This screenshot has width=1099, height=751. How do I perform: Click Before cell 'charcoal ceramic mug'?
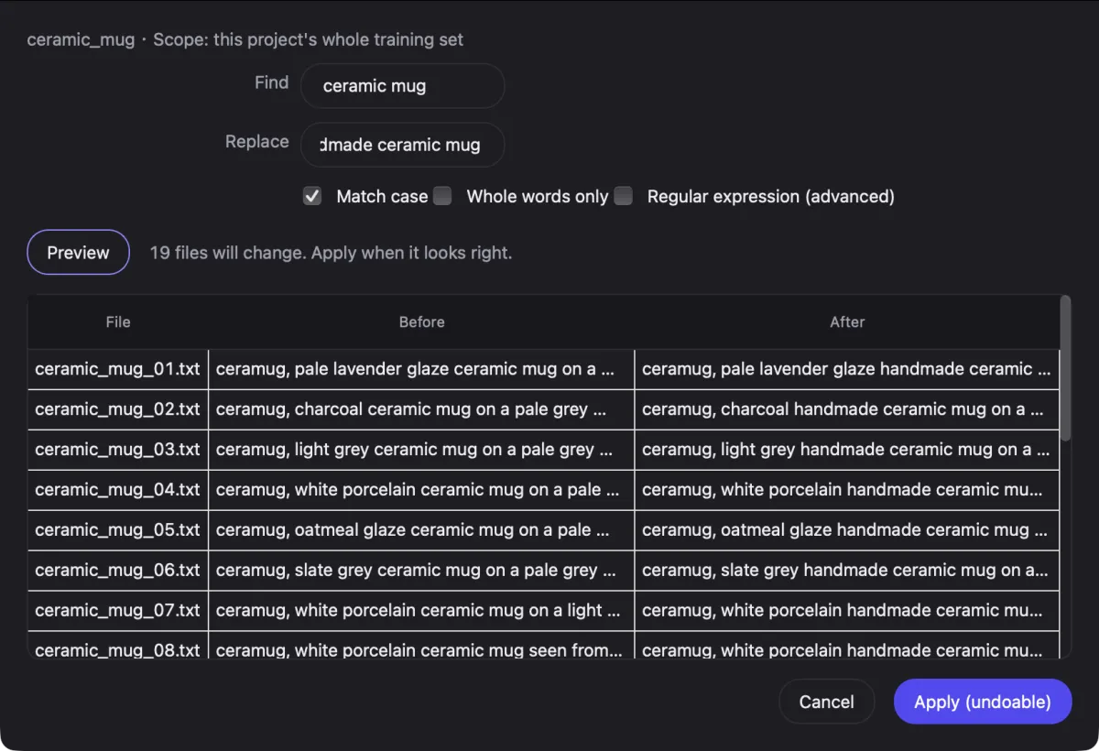421,409
